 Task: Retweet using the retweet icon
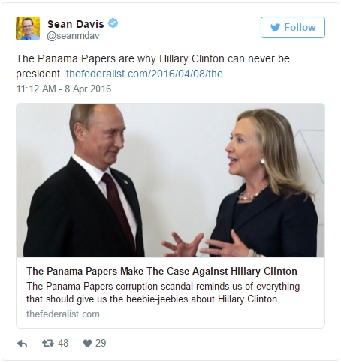click(48, 343)
